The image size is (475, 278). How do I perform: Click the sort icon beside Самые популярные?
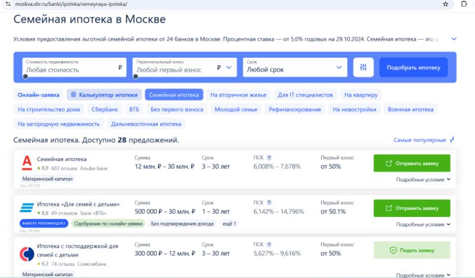tap(452, 140)
